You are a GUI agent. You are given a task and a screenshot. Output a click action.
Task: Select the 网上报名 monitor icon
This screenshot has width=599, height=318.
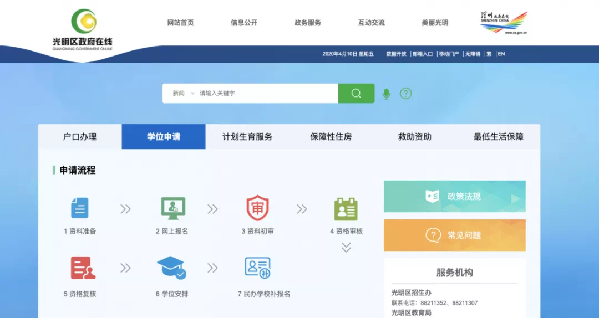[172, 208]
